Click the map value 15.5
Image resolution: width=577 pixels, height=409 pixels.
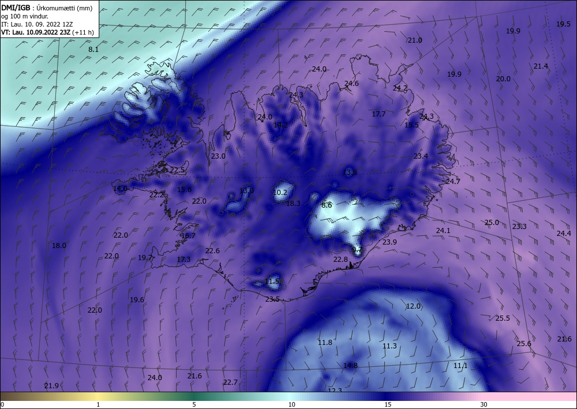coord(411,125)
